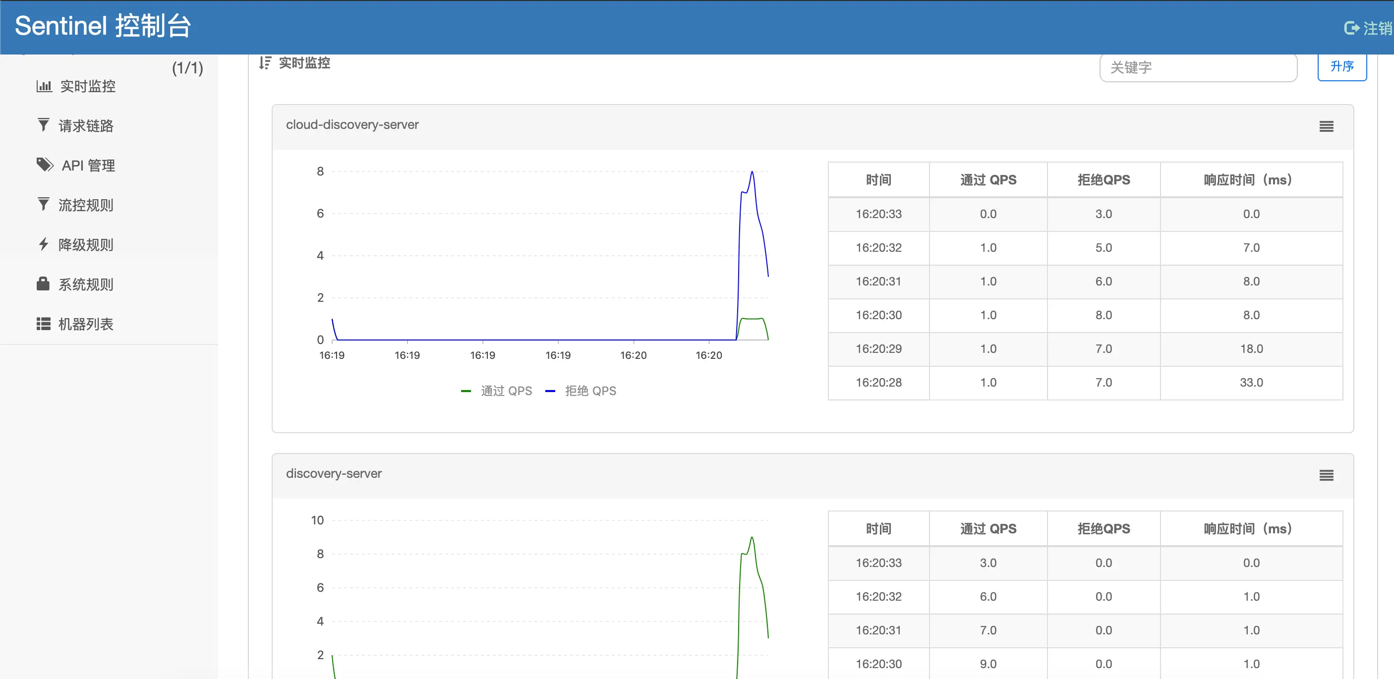The height and width of the screenshot is (679, 1394).
Task: Click the Sentinel 控制台 title
Action: coord(103,26)
